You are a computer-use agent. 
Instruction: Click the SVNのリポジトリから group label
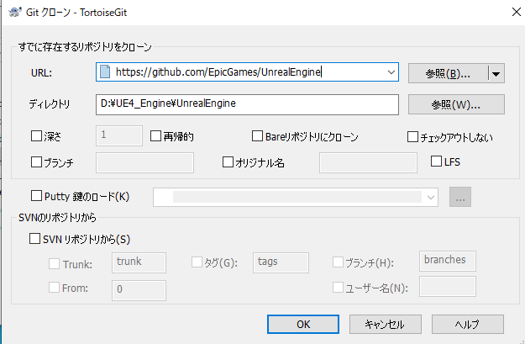click(x=57, y=218)
